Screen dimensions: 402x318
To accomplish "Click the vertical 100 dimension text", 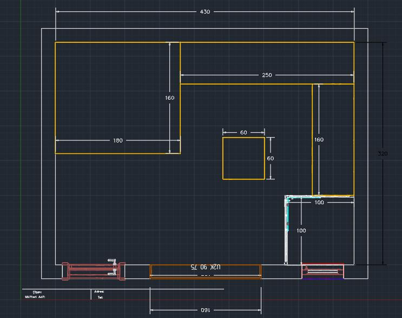I will [x=301, y=231].
